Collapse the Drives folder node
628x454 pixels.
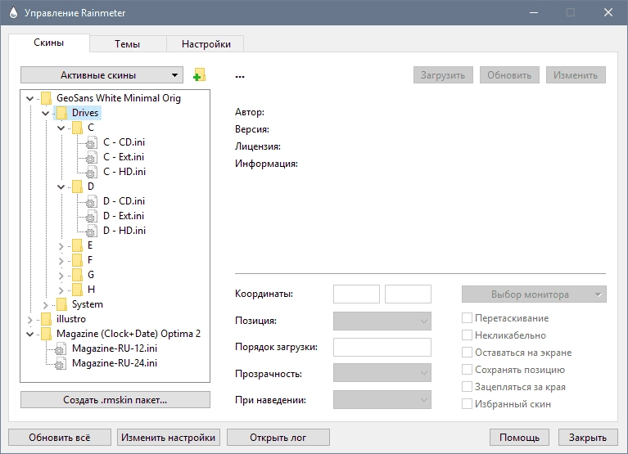point(46,113)
